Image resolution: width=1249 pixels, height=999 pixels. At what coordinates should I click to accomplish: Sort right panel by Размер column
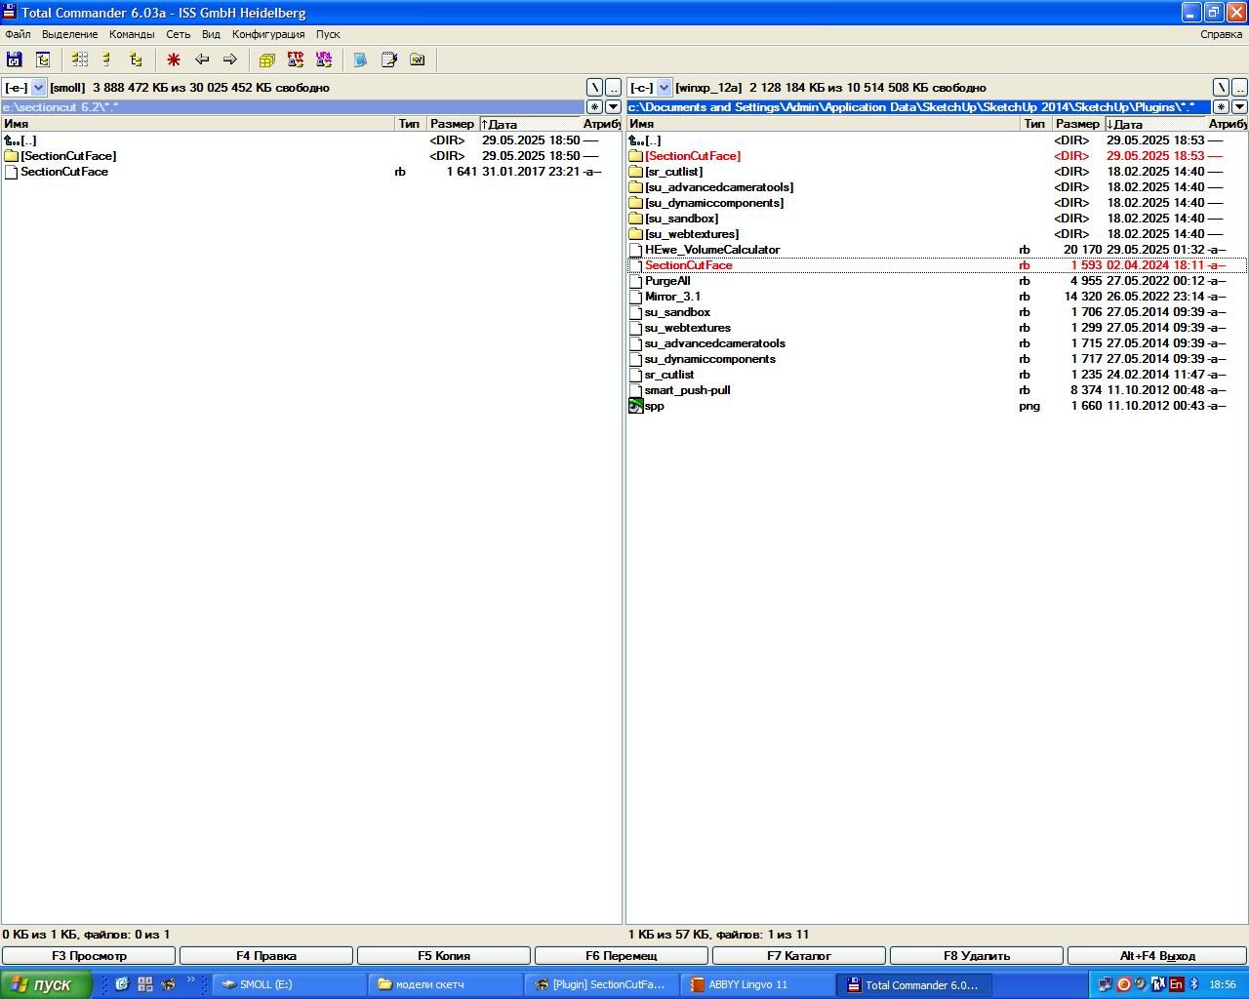click(1076, 124)
